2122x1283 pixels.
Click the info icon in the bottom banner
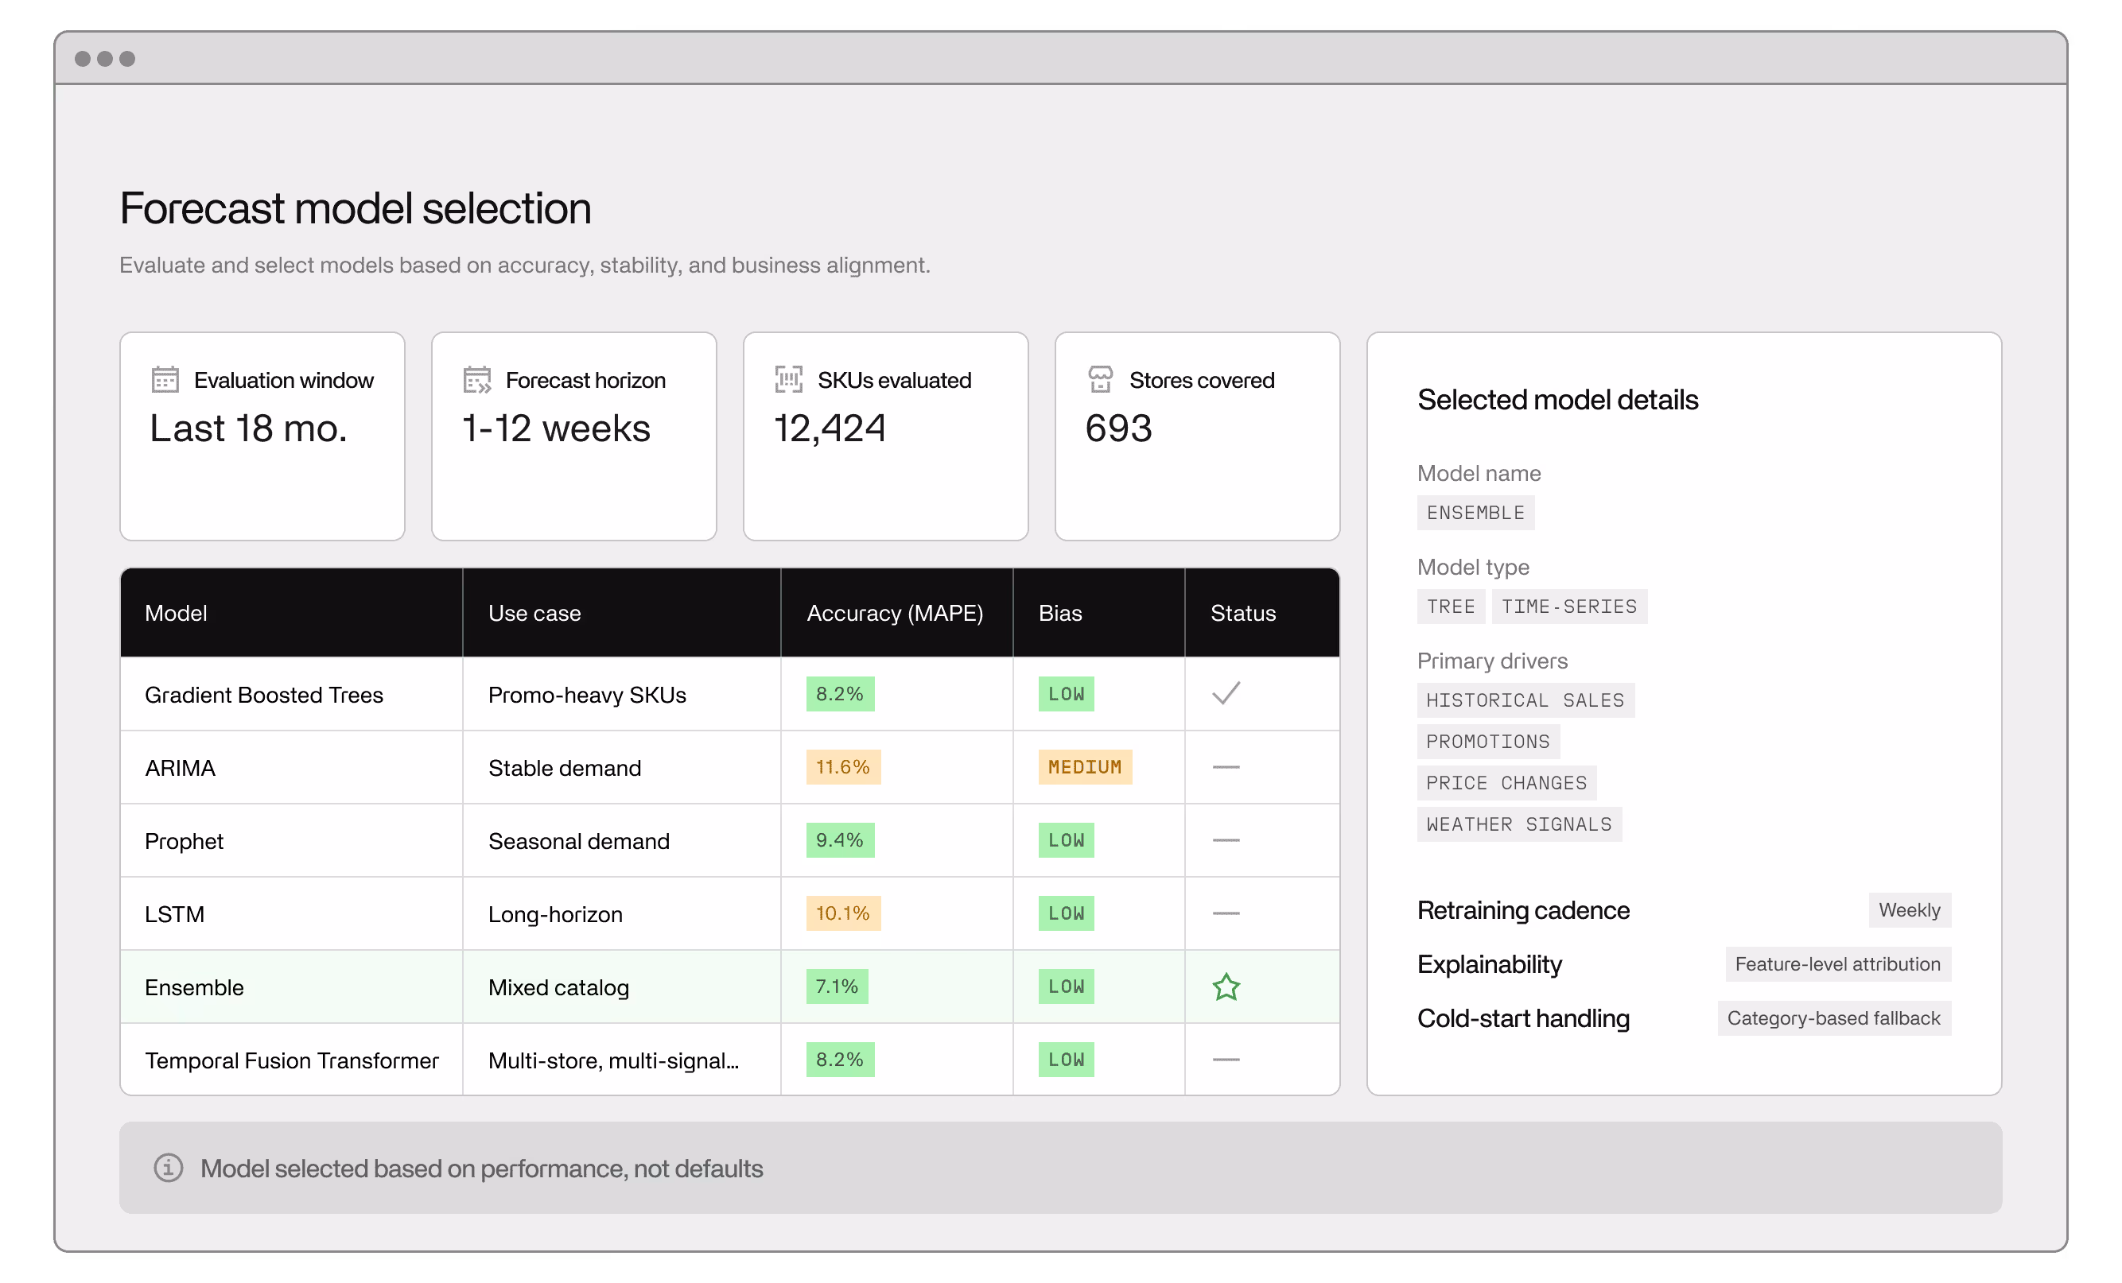[x=169, y=1168]
